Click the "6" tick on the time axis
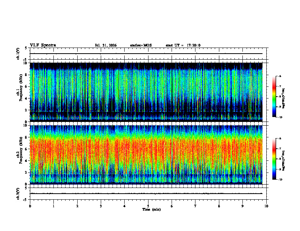 click(x=172, y=206)
